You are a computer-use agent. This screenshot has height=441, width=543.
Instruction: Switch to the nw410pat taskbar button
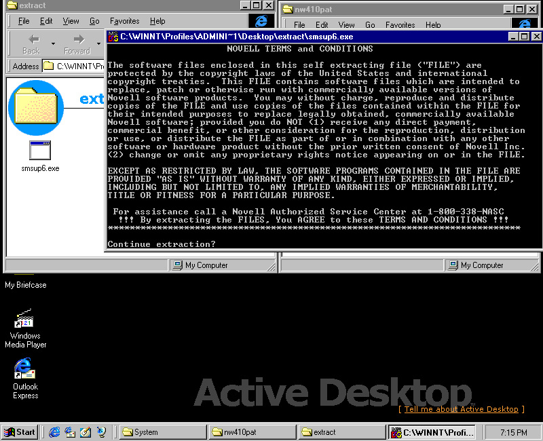coord(252,432)
